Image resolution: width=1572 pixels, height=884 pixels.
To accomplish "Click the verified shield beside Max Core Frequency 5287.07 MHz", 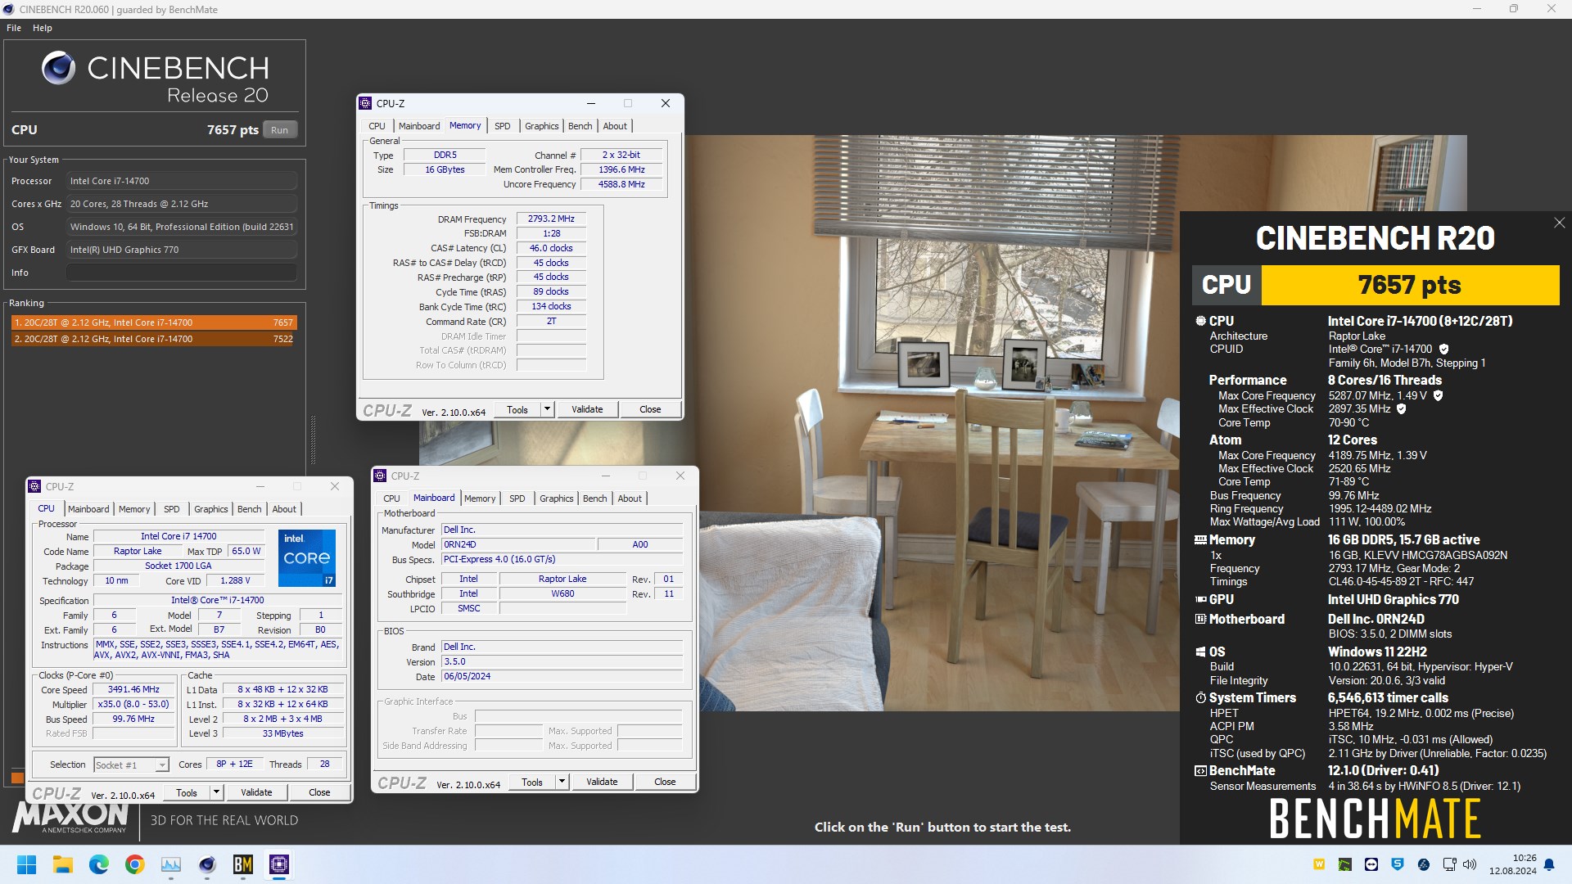I will pos(1438,395).
